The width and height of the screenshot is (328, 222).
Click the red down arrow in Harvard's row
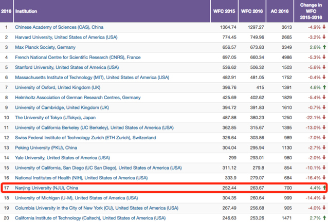click(x=324, y=37)
